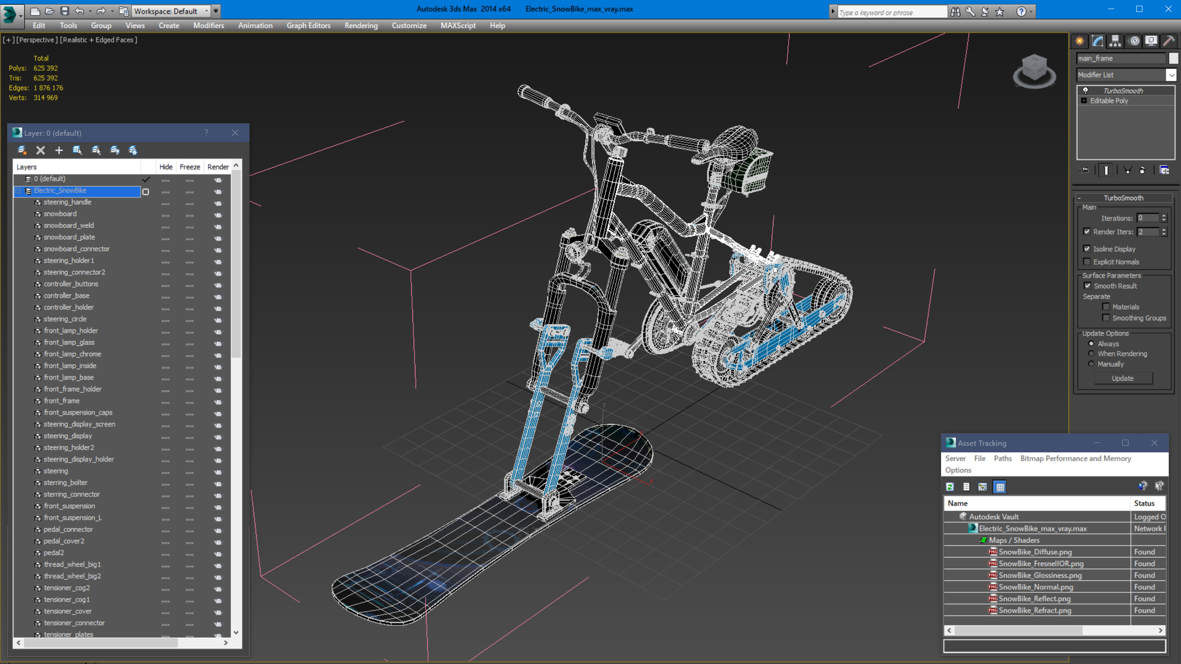Increase the Render Iters spinner value

click(x=1164, y=229)
